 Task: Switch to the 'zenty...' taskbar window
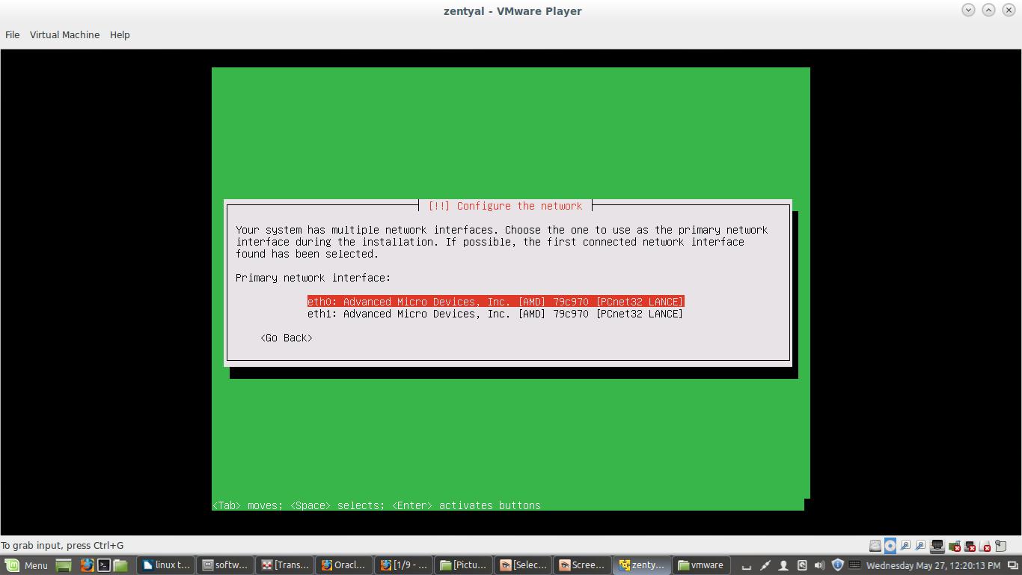[641, 565]
